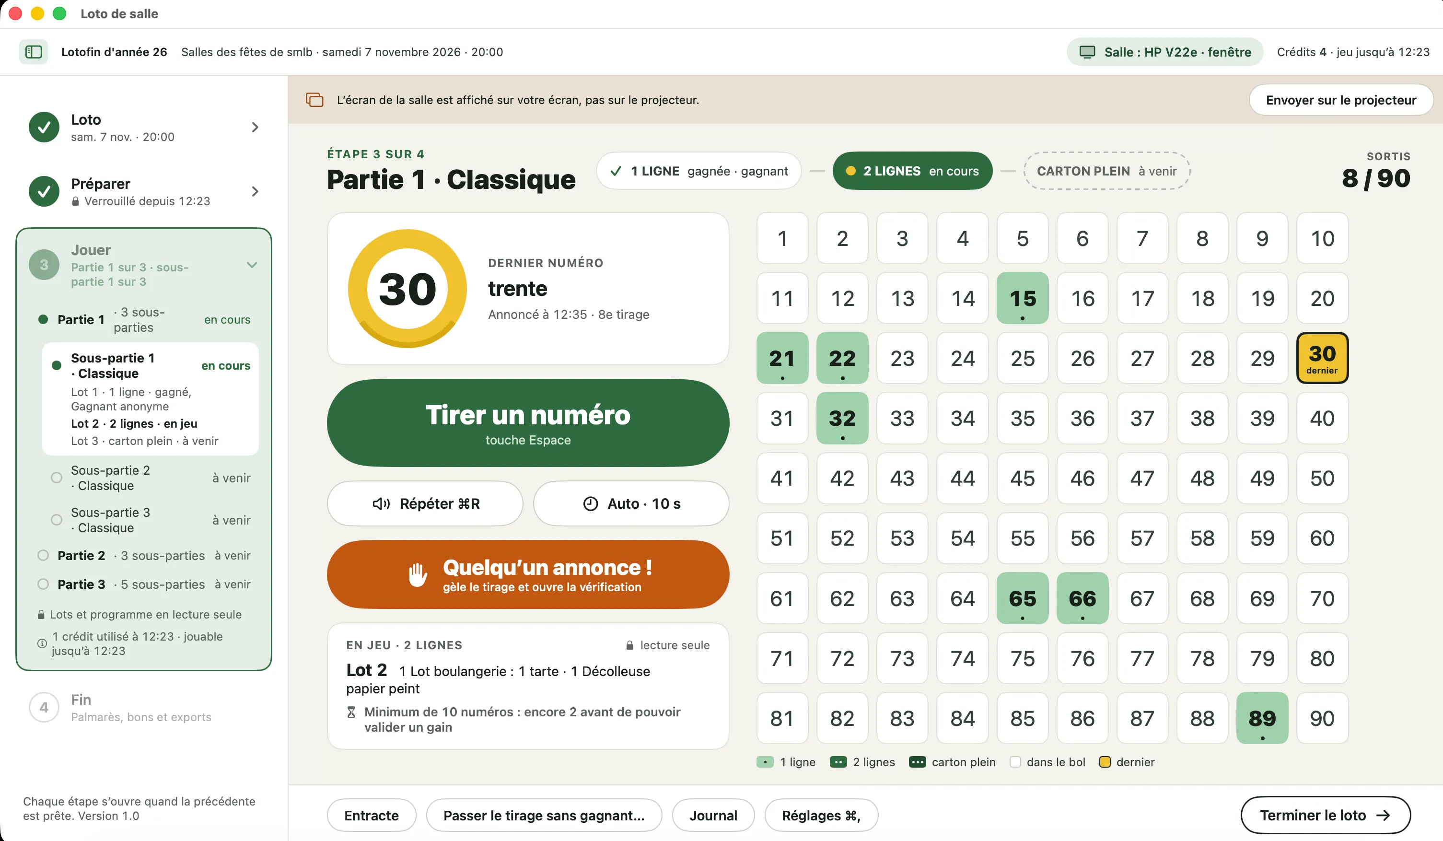This screenshot has height=841, width=1443.
Task: Click the lock icon by Verrouillé depuis 12:23
Action: 75,201
